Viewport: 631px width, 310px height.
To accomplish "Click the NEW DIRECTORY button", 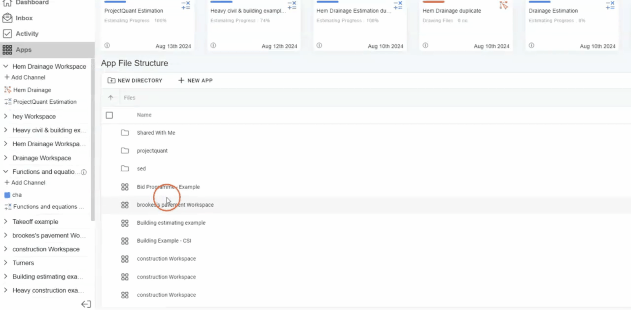I will click(135, 80).
